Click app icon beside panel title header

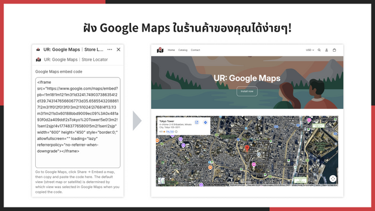click(38, 49)
